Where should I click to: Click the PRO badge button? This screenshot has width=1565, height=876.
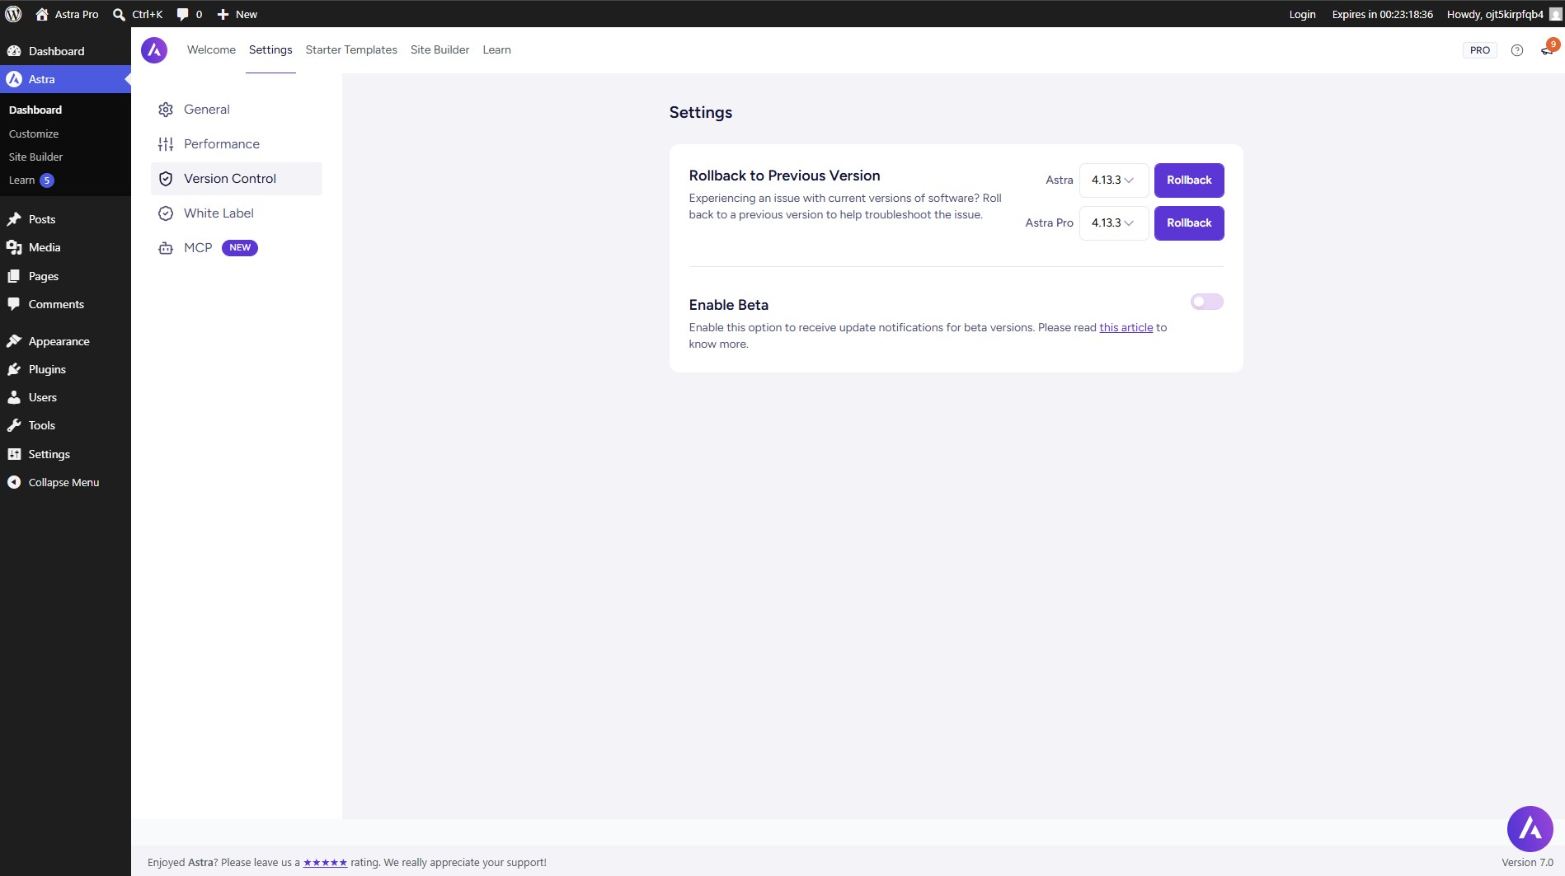tap(1480, 50)
